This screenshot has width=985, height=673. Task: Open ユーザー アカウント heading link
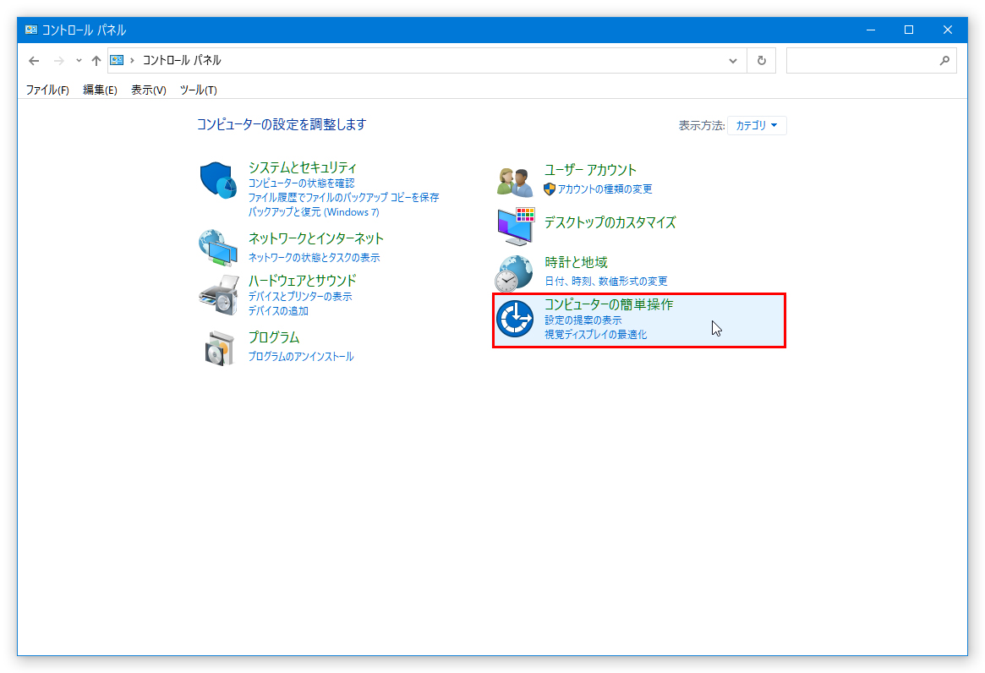pyautogui.click(x=590, y=170)
